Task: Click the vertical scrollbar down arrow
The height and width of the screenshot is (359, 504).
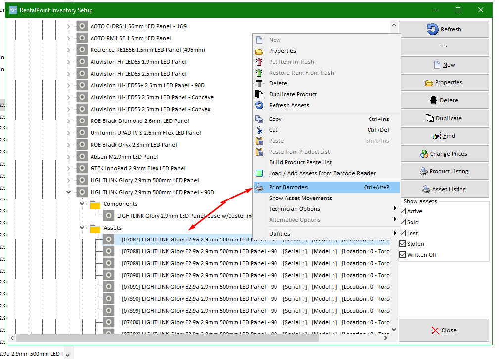Action: tap(394, 329)
